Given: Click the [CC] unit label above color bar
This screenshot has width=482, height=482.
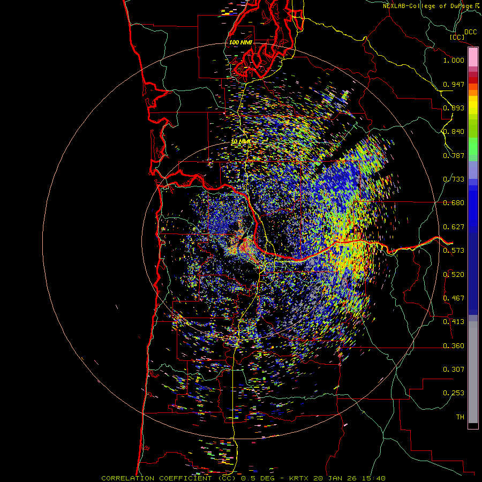Looking at the screenshot, I should (x=457, y=37).
